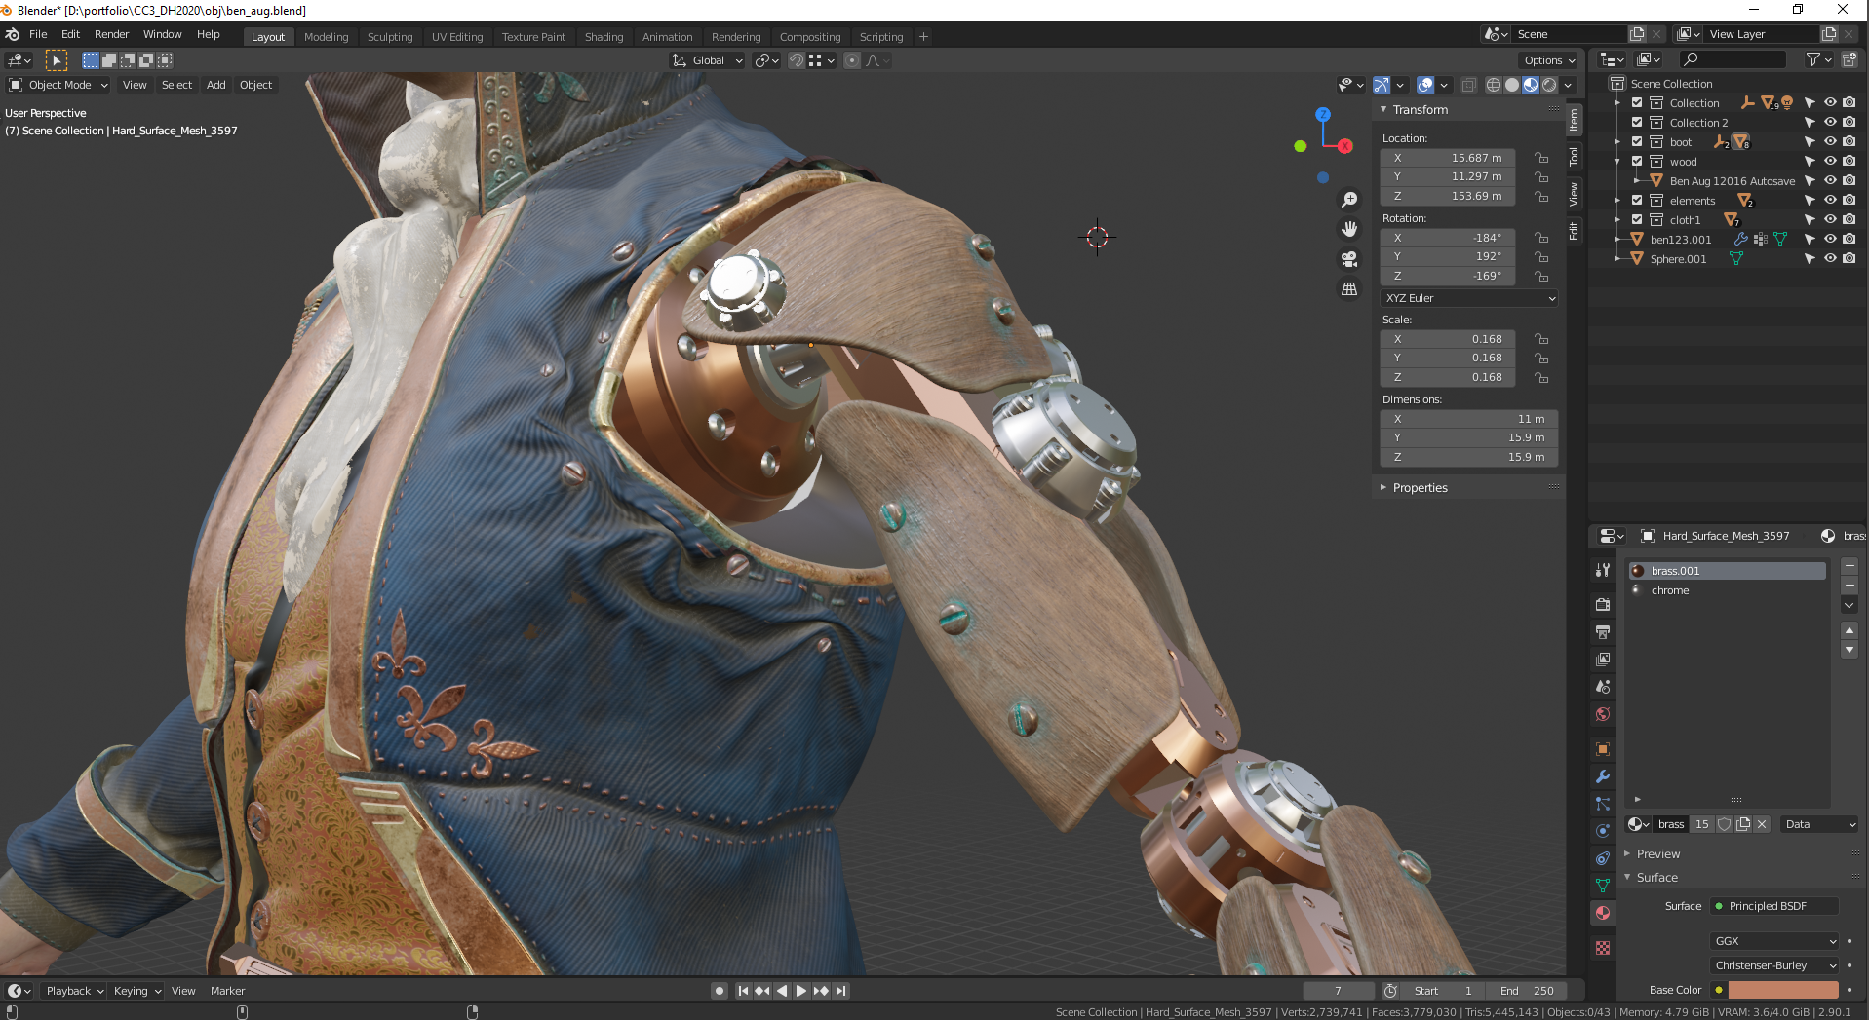1869x1020 pixels.
Task: Open the Christensen-Burley subsurface dropdown
Action: click(1774, 965)
